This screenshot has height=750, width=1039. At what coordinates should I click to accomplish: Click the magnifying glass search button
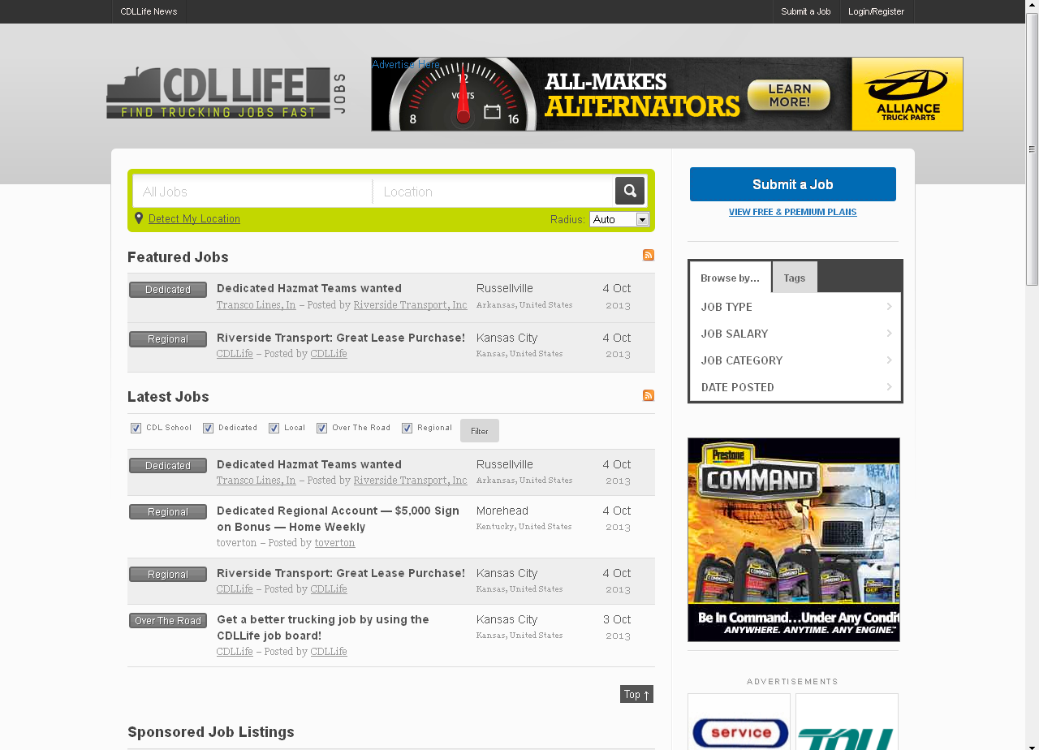(630, 191)
